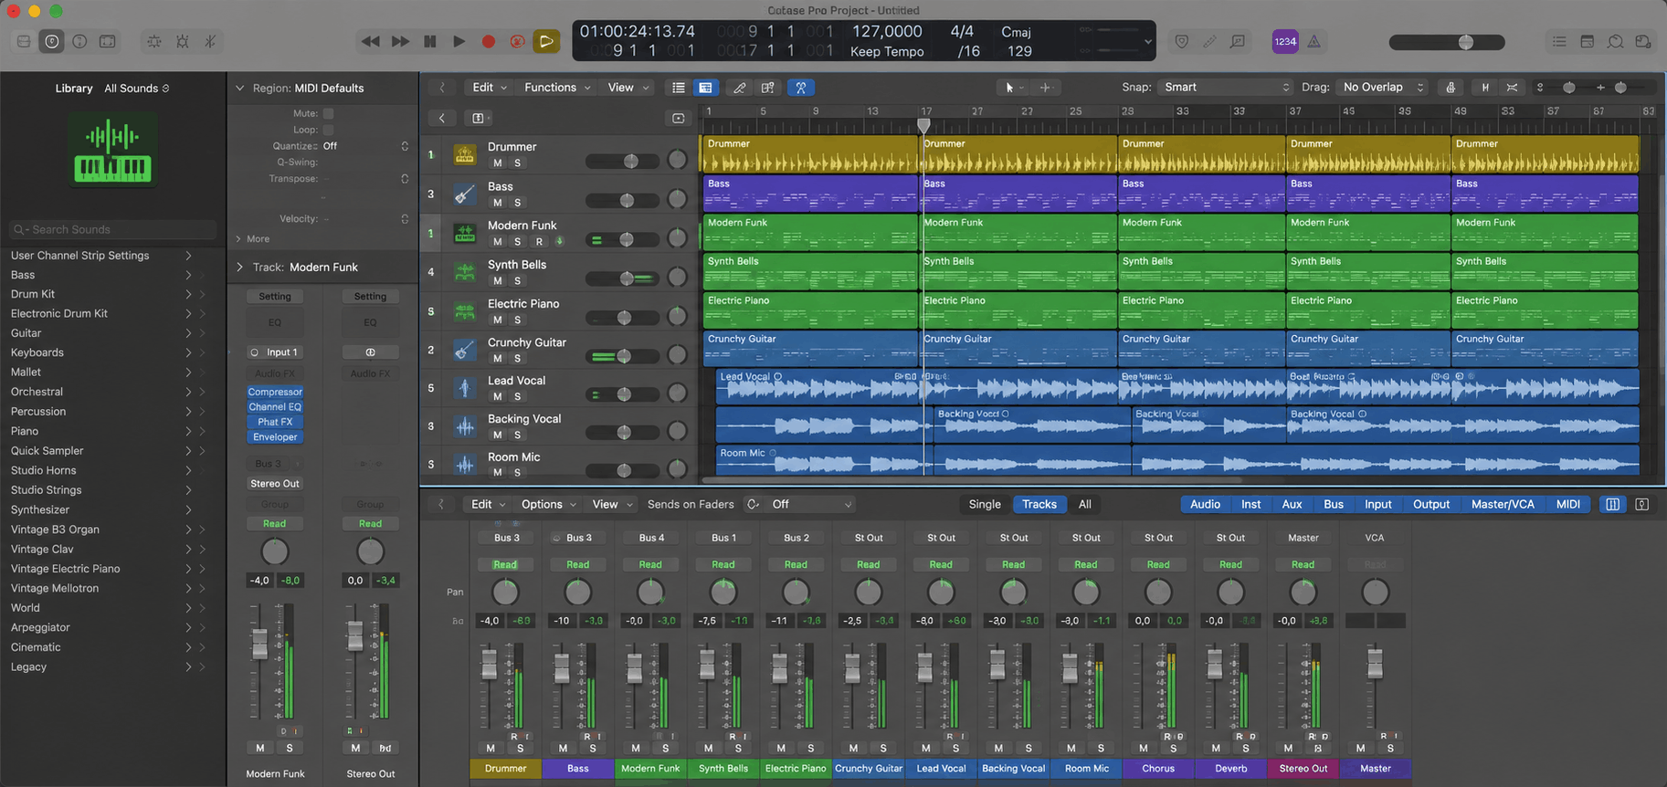Open the Smart Controls toolbar icon

[154, 41]
